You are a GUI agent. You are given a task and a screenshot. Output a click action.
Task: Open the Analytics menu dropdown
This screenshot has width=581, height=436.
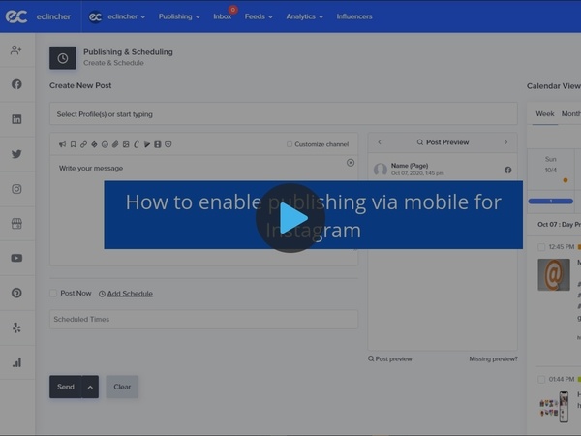pos(305,16)
